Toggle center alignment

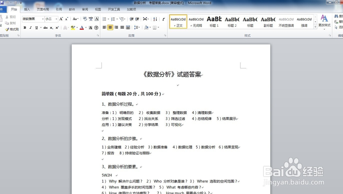pos(110,27)
